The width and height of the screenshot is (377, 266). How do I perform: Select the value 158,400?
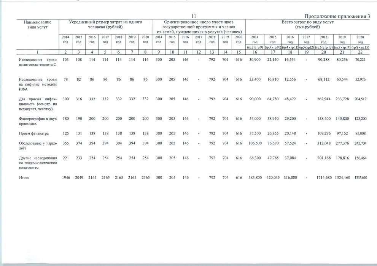click(324, 119)
